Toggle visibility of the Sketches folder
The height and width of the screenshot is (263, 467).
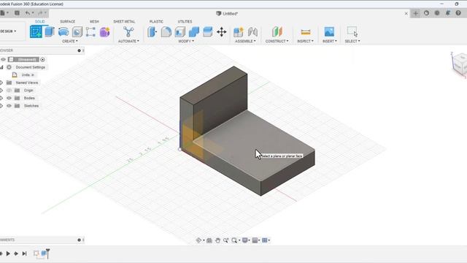click(x=9, y=106)
